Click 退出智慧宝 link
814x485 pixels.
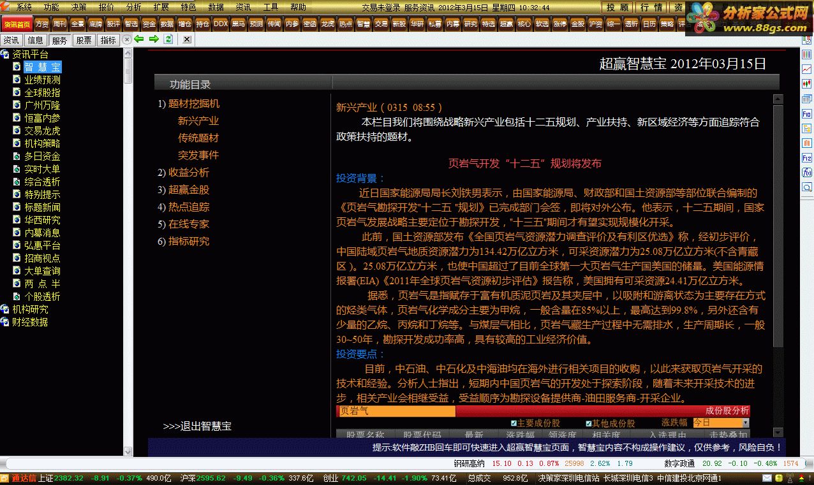point(197,426)
